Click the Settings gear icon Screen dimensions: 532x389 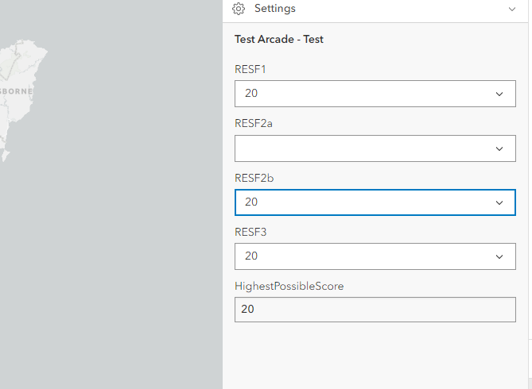pyautogui.click(x=239, y=9)
